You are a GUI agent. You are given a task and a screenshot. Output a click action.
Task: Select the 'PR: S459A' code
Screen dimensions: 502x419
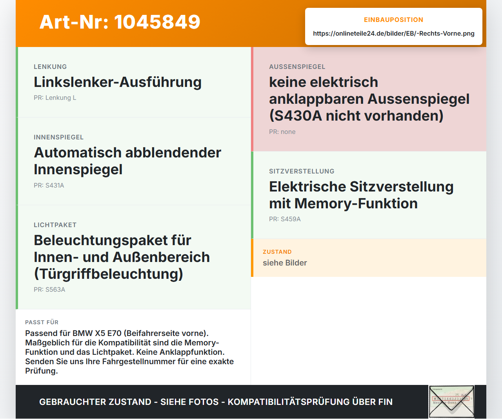(285, 219)
